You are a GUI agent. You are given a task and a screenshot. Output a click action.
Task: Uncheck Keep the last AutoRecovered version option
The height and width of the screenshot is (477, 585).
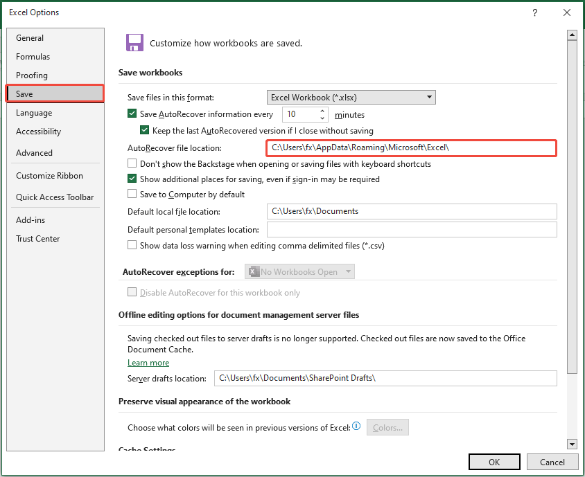click(x=143, y=129)
